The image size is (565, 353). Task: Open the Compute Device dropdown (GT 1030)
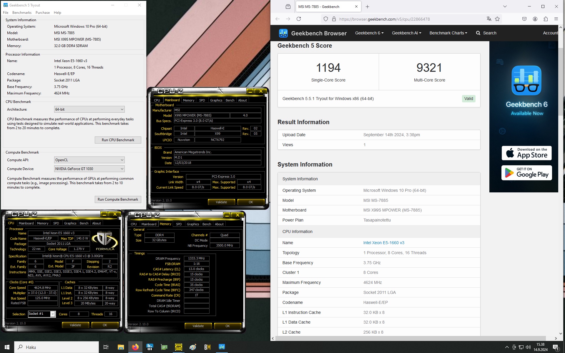(x=89, y=169)
